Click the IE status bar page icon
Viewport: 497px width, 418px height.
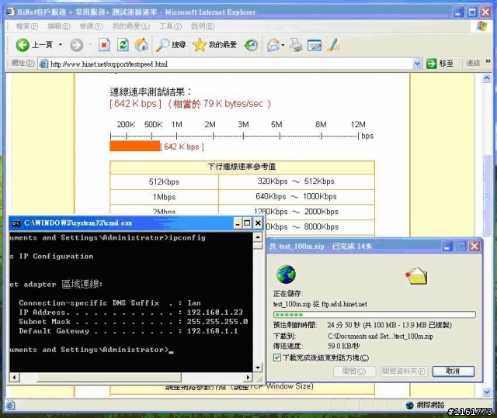[x=10, y=405]
